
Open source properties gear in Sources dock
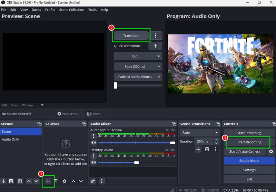click(x=65, y=181)
